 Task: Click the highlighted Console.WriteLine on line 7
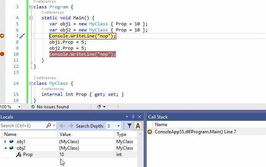tap(82, 36)
